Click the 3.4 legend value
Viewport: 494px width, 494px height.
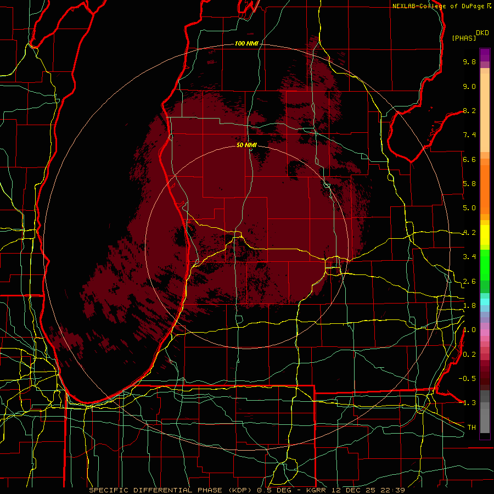[x=469, y=257]
